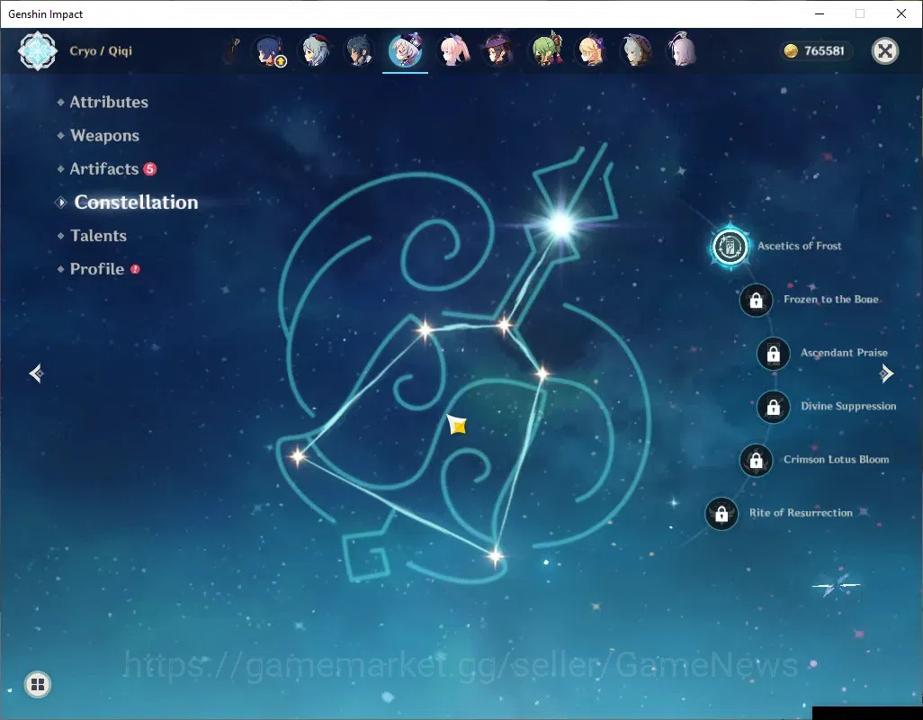Close the character screen with X
Viewport: 923px width, 720px height.
point(884,51)
